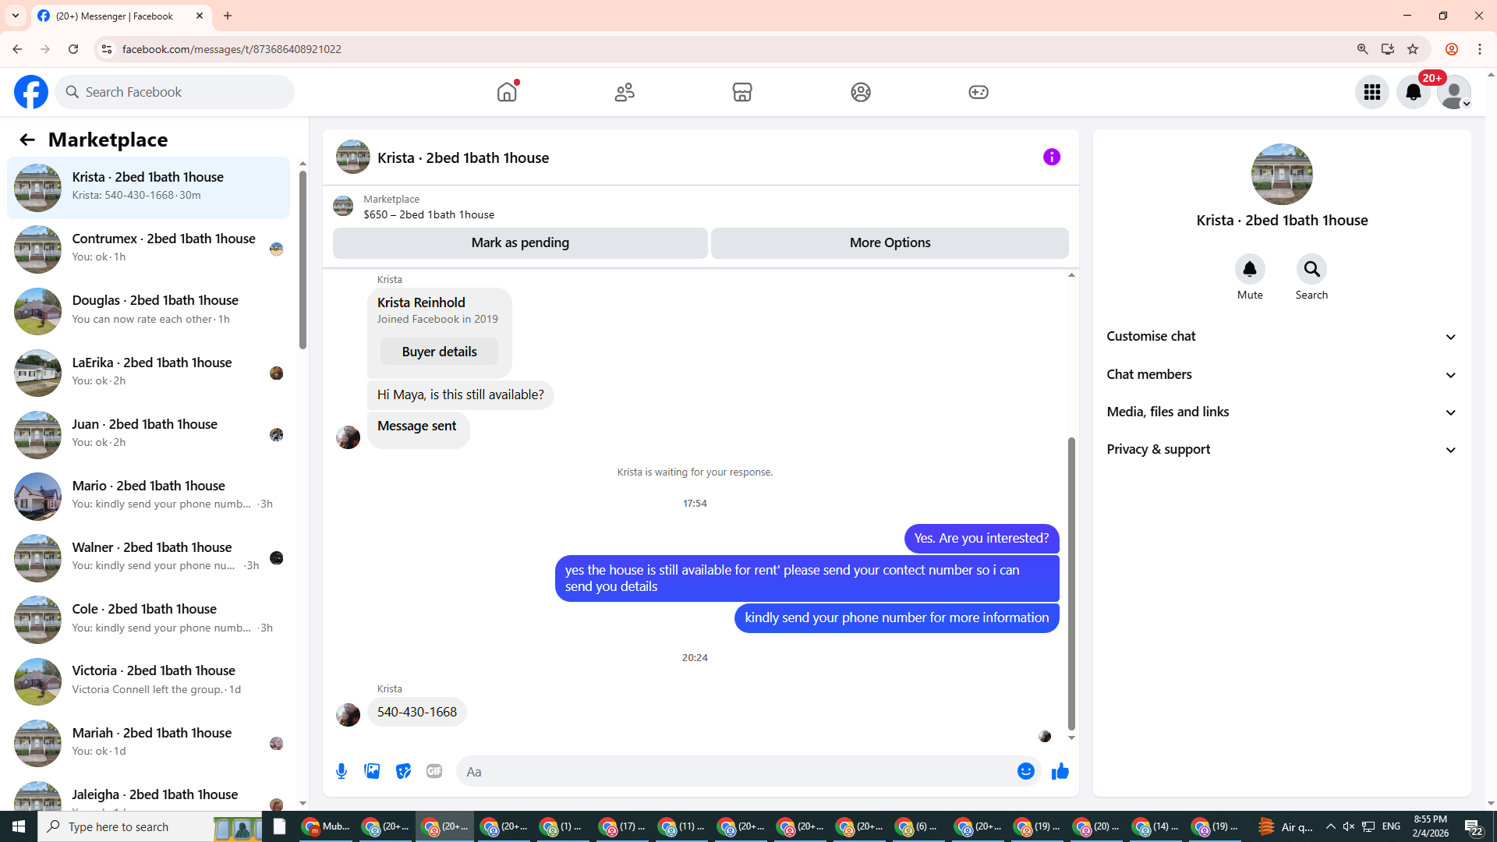Open the Marketplace storefront icon in top navigation

click(x=741, y=92)
